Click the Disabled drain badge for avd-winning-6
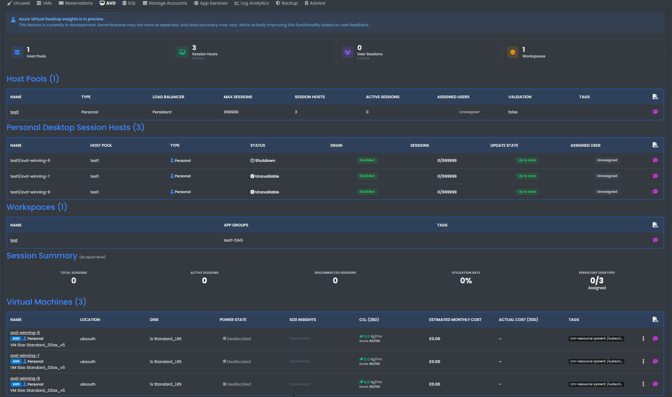The width and height of the screenshot is (672, 397). 367,160
